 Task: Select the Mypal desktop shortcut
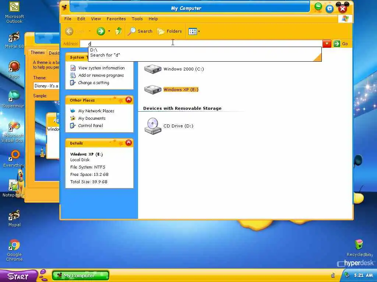click(14, 218)
